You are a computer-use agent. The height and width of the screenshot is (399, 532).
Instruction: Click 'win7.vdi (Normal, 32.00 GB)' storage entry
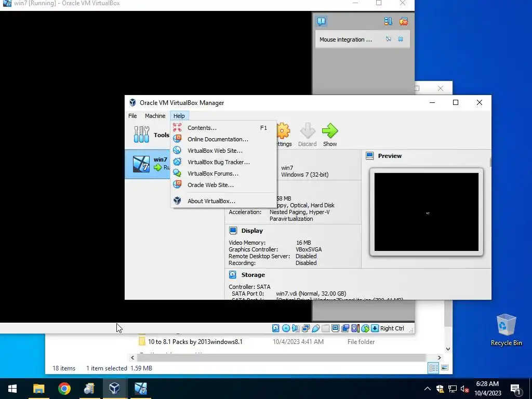[311, 294]
